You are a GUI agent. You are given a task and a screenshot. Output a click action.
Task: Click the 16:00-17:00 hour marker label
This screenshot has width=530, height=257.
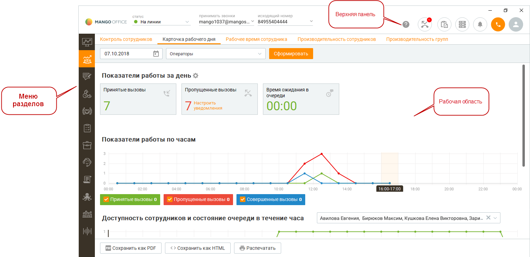pos(389,189)
